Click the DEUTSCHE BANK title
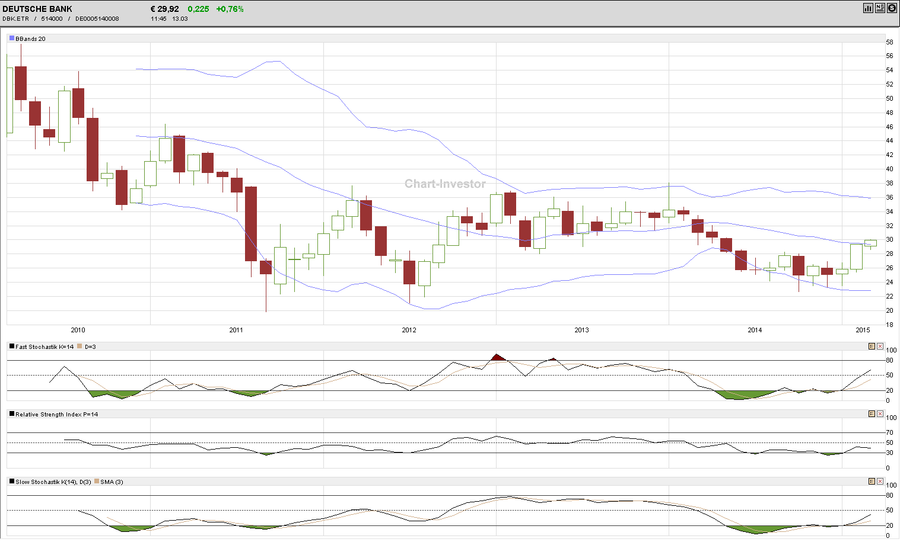The height and width of the screenshot is (542, 900). pyautogui.click(x=37, y=9)
